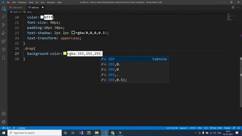The height and width of the screenshot is (136, 242).
Task: Open the Run and Debug view
Action: pos(4,33)
